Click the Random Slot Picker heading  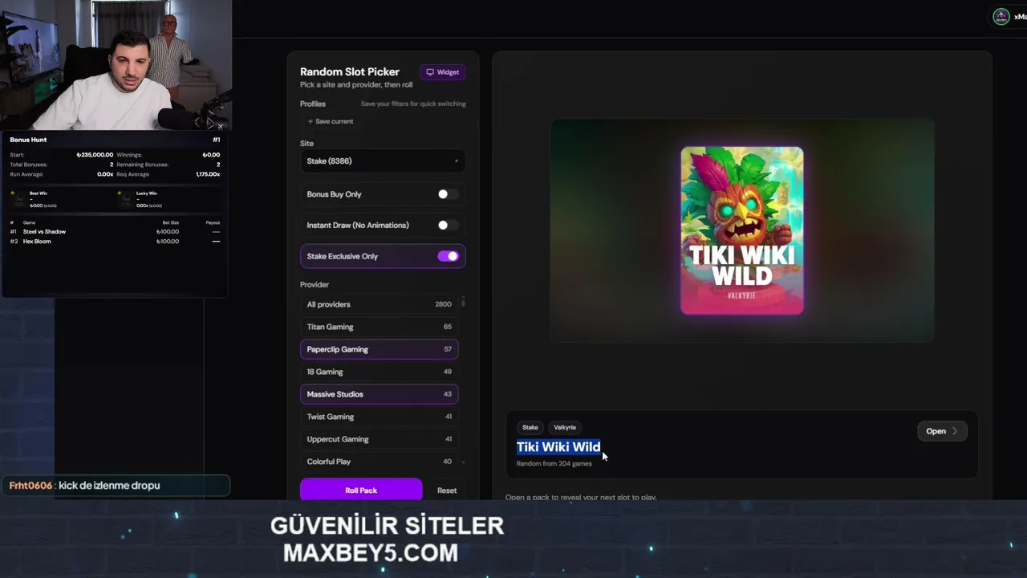(x=350, y=71)
